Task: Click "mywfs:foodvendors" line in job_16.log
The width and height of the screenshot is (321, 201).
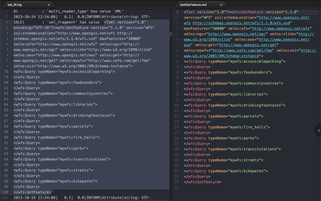Action: click(x=58, y=82)
